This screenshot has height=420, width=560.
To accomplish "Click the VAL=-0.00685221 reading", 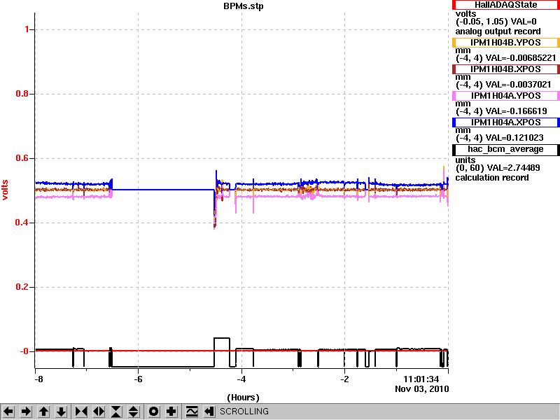I will (x=521, y=58).
